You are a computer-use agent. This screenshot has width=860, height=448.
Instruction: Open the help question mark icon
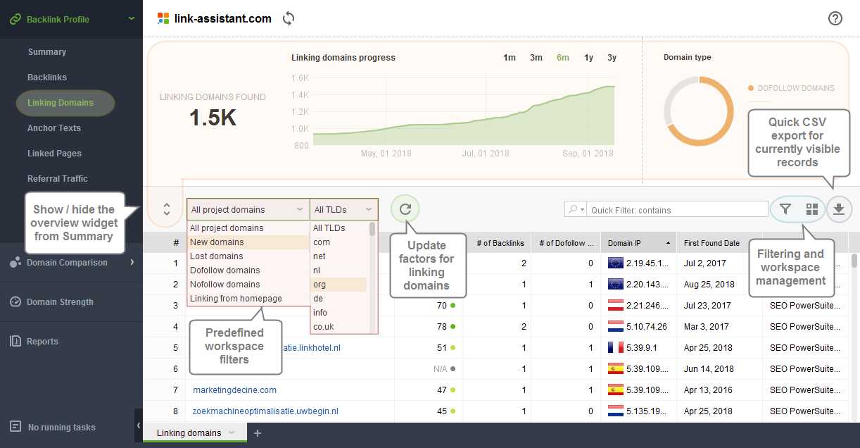pyautogui.click(x=835, y=19)
